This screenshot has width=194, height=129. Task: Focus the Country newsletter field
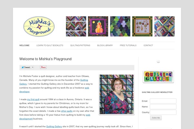(163, 112)
